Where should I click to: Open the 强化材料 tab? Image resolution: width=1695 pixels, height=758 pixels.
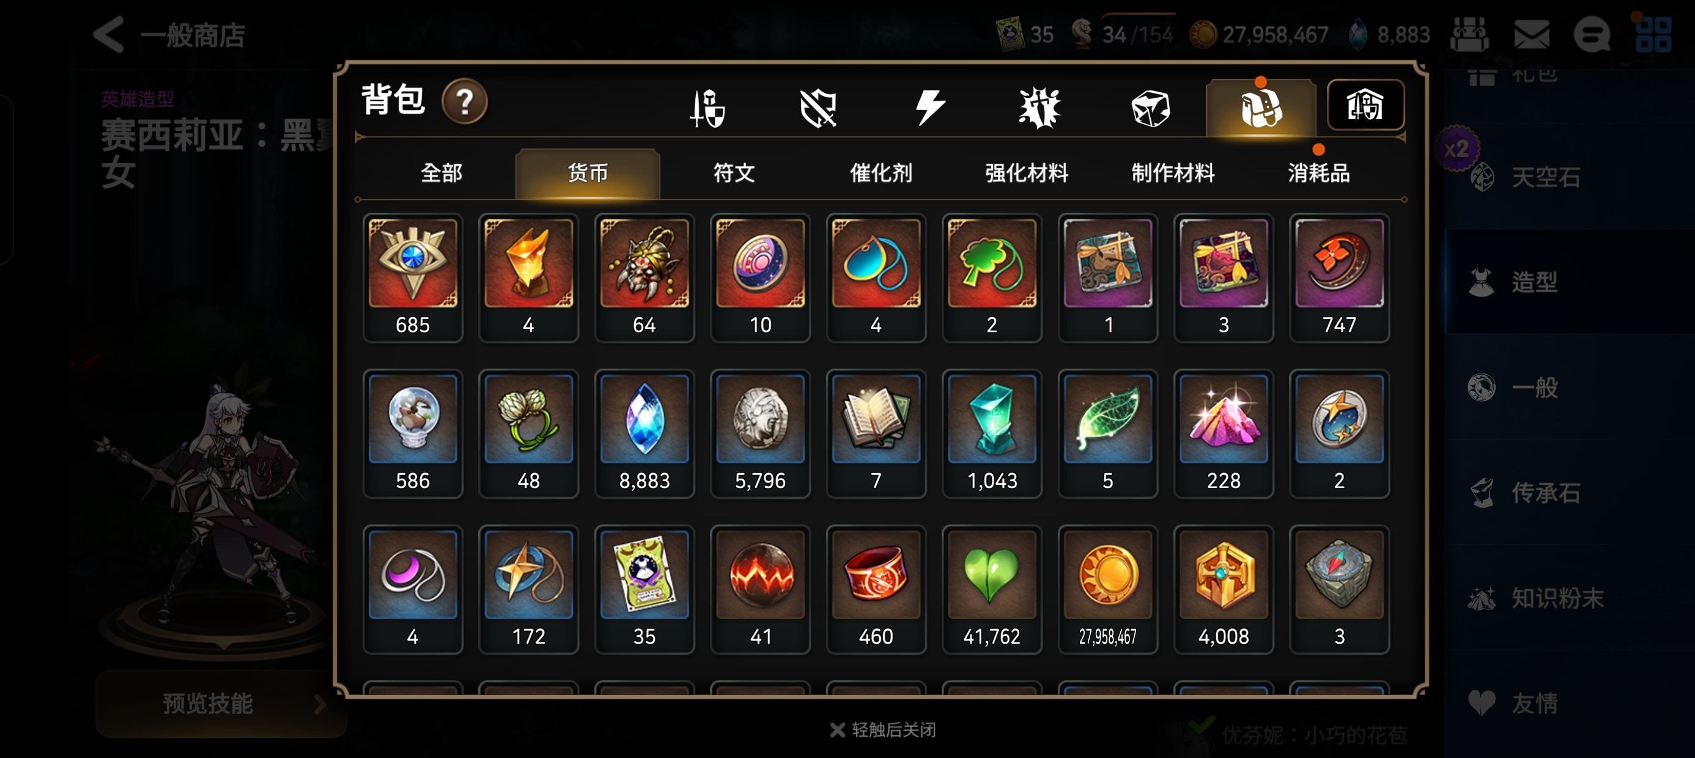[x=1027, y=174]
